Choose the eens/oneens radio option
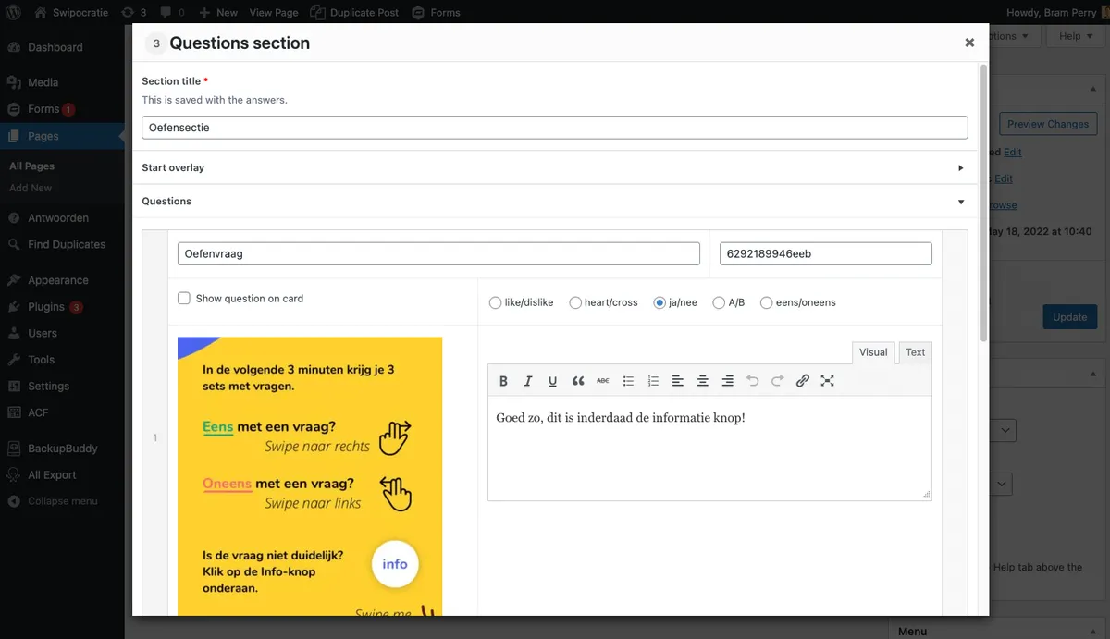This screenshot has width=1110, height=639. point(767,302)
